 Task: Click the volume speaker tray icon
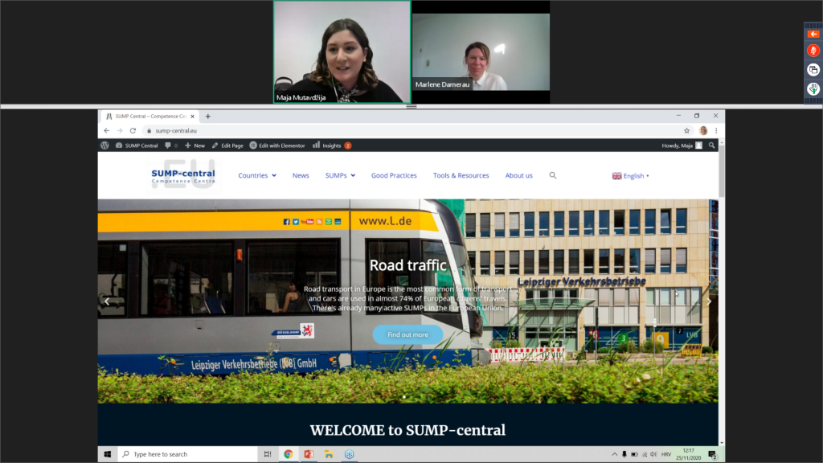coord(653,454)
